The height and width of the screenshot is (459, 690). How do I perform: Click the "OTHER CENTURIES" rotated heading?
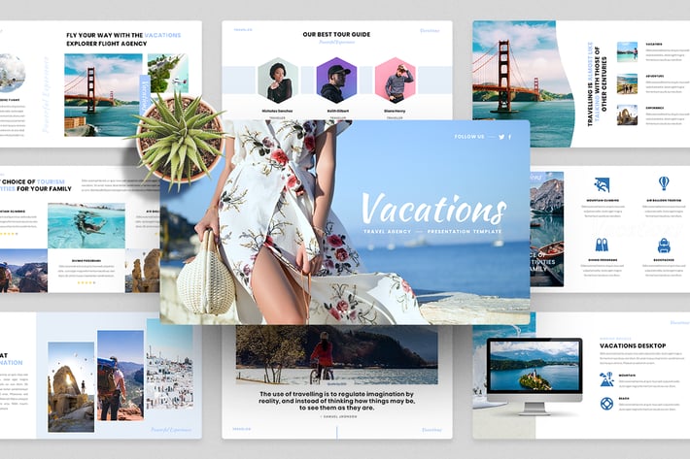coord(604,83)
